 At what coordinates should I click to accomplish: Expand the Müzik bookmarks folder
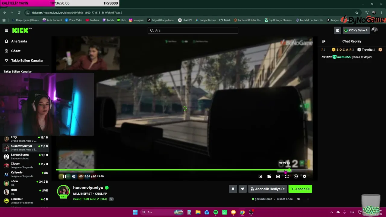pyautogui.click(x=225, y=20)
